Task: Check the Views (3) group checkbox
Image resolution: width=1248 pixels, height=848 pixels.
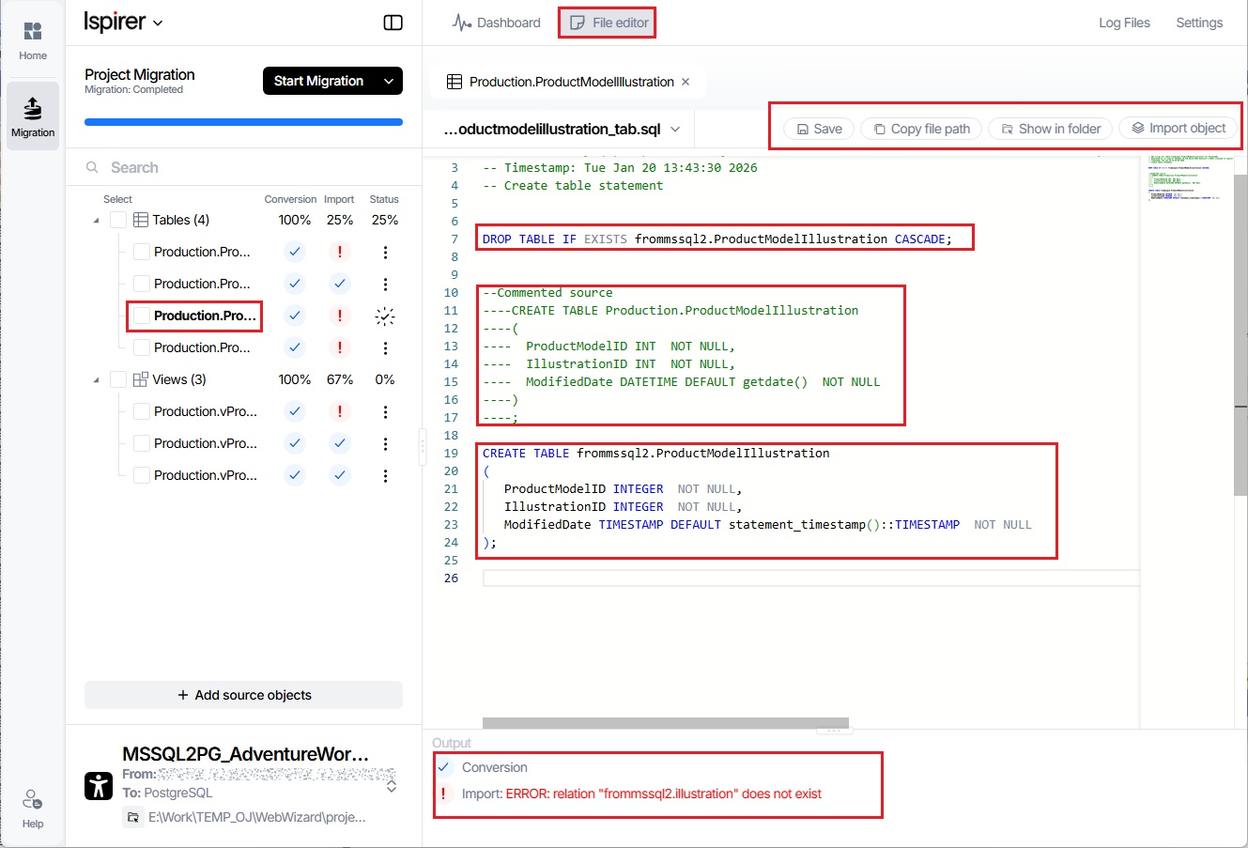Action: coord(118,379)
